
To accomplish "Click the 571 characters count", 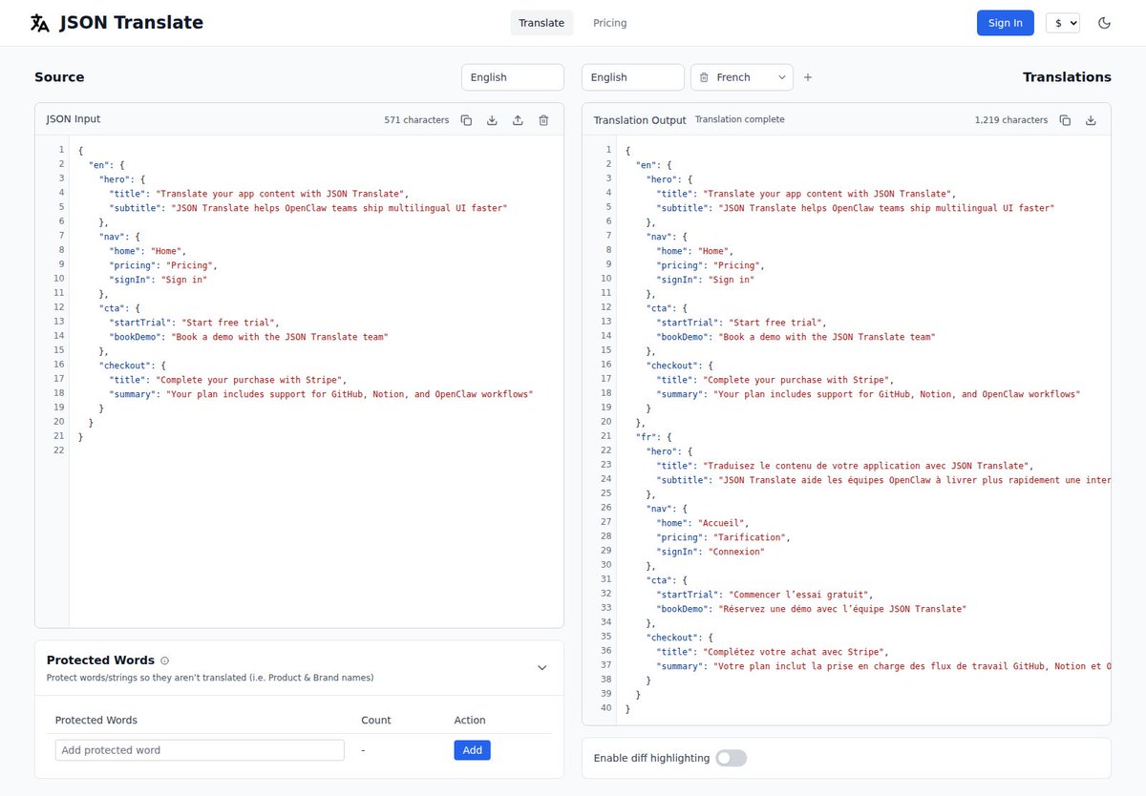I will (416, 120).
